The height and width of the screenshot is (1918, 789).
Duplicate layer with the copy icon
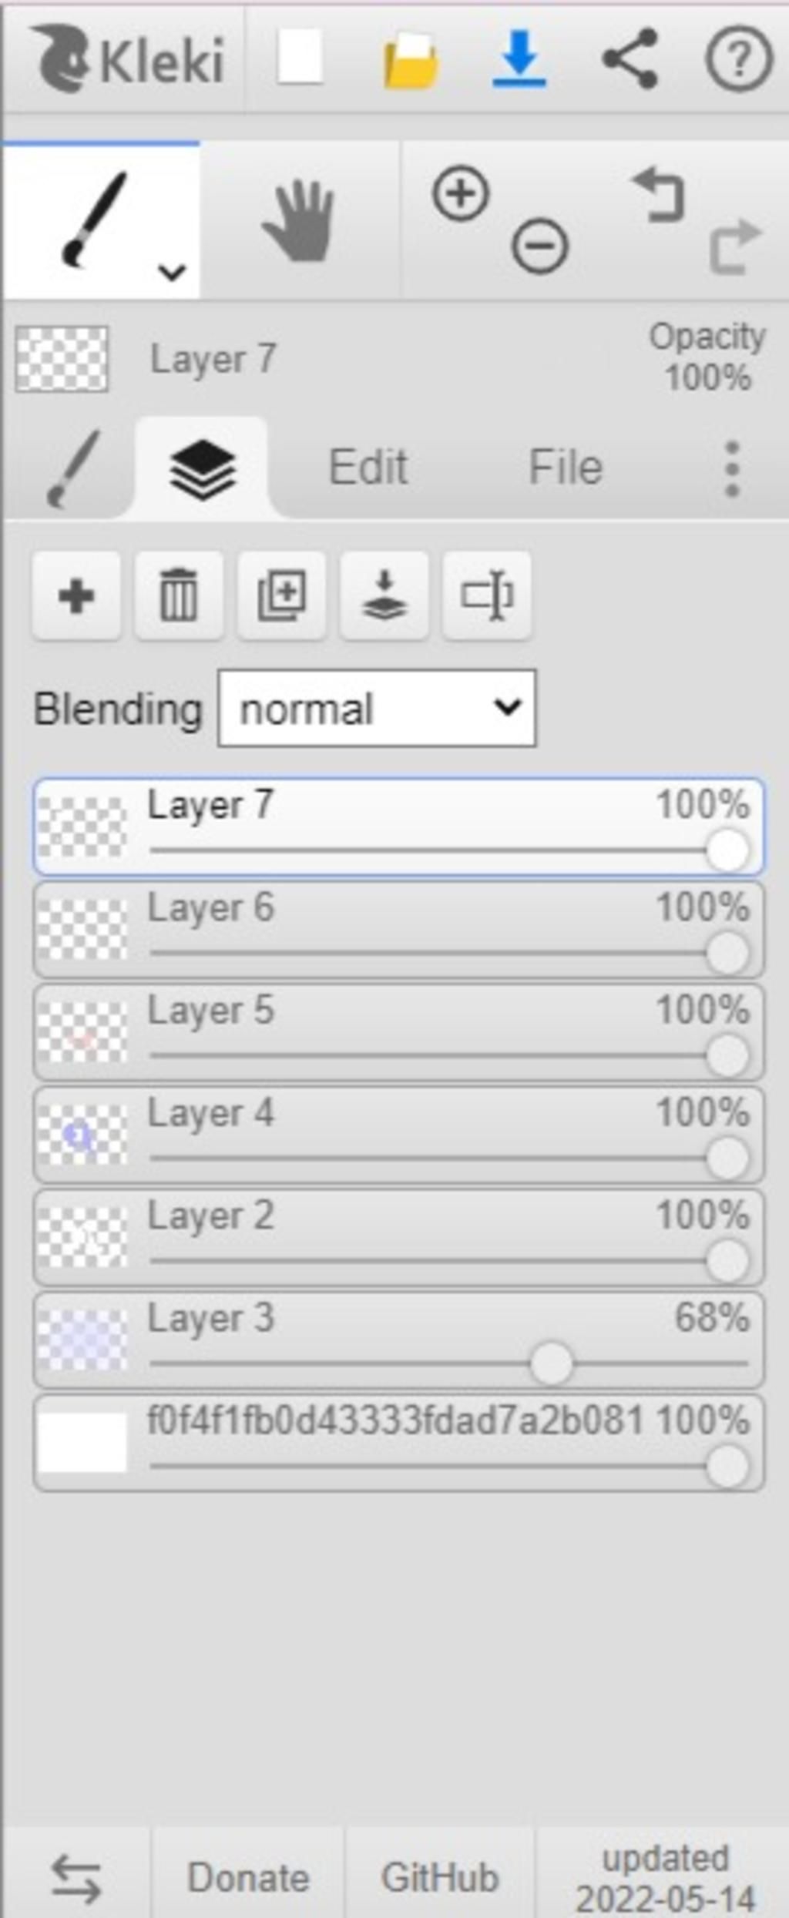[x=281, y=595]
